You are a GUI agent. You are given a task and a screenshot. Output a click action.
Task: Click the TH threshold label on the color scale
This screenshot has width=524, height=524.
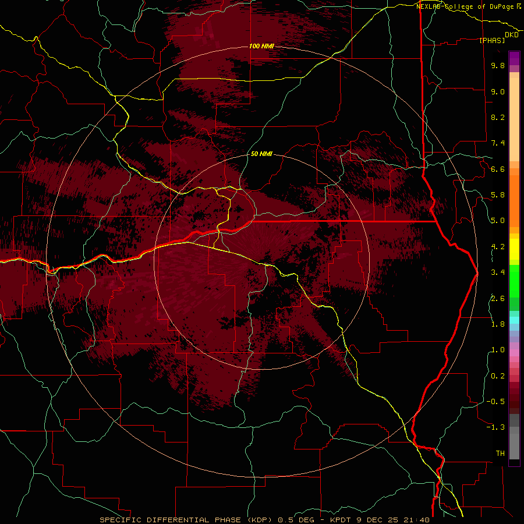tap(500, 454)
